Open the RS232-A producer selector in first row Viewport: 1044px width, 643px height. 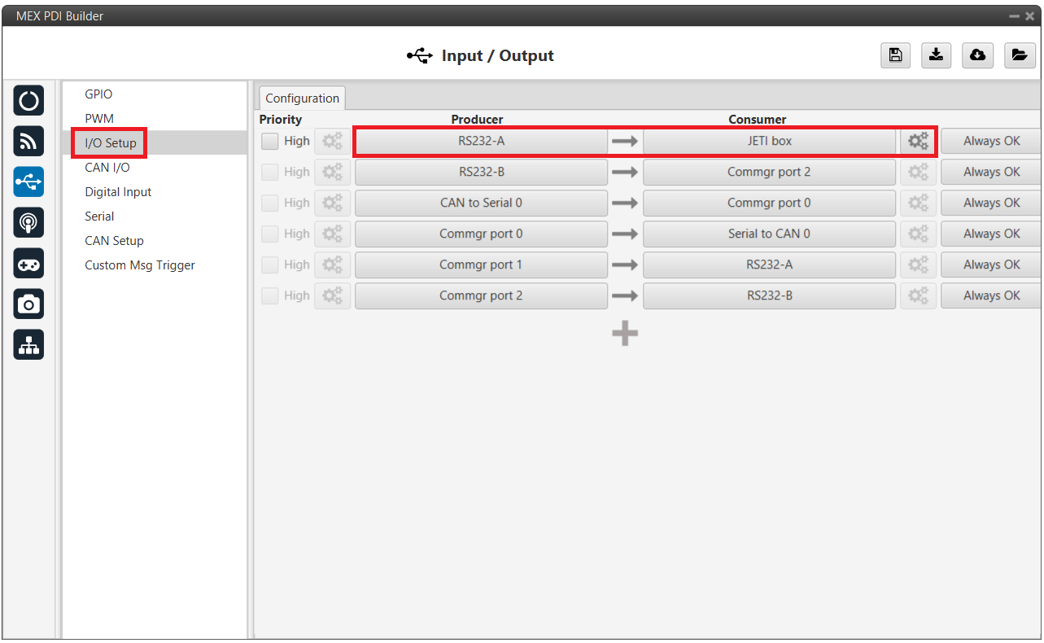(x=481, y=141)
